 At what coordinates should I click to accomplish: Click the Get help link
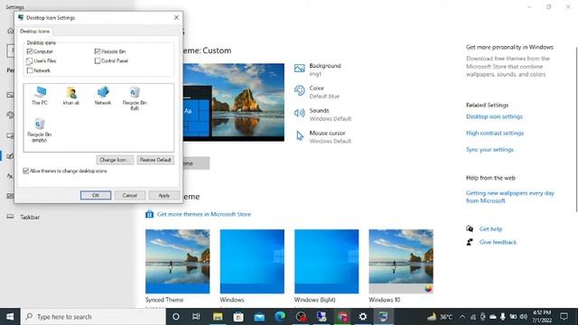point(490,228)
